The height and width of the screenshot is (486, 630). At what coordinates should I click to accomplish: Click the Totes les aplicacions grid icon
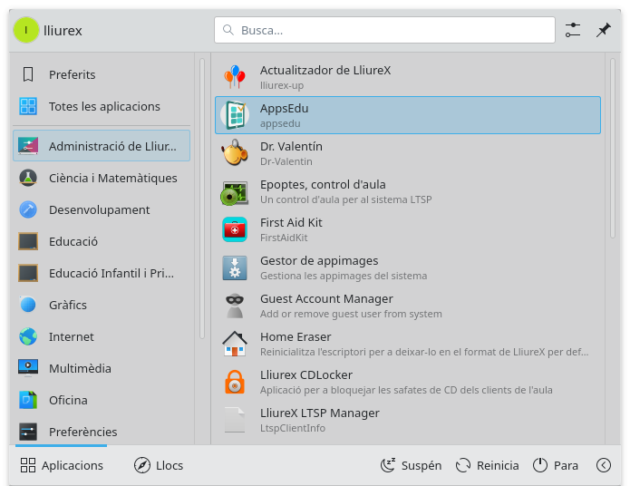click(x=28, y=106)
